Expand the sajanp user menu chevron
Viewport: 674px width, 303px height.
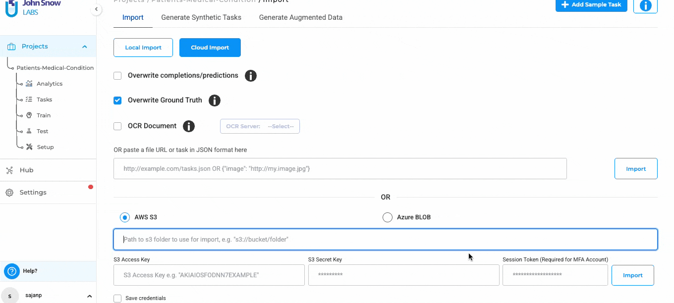[x=89, y=296]
